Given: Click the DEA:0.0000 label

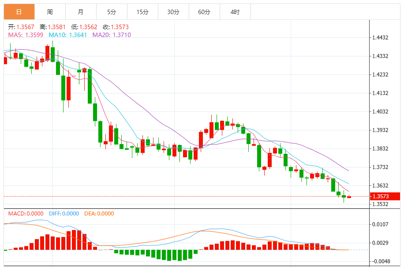Looking at the screenshot, I should 99,213.
